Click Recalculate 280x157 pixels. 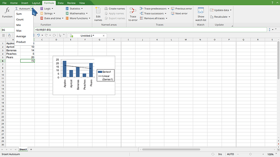[x=219, y=17]
